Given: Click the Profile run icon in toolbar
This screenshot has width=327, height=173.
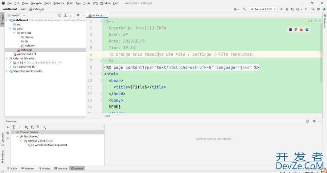Looking at the screenshot, I should (x=298, y=9).
